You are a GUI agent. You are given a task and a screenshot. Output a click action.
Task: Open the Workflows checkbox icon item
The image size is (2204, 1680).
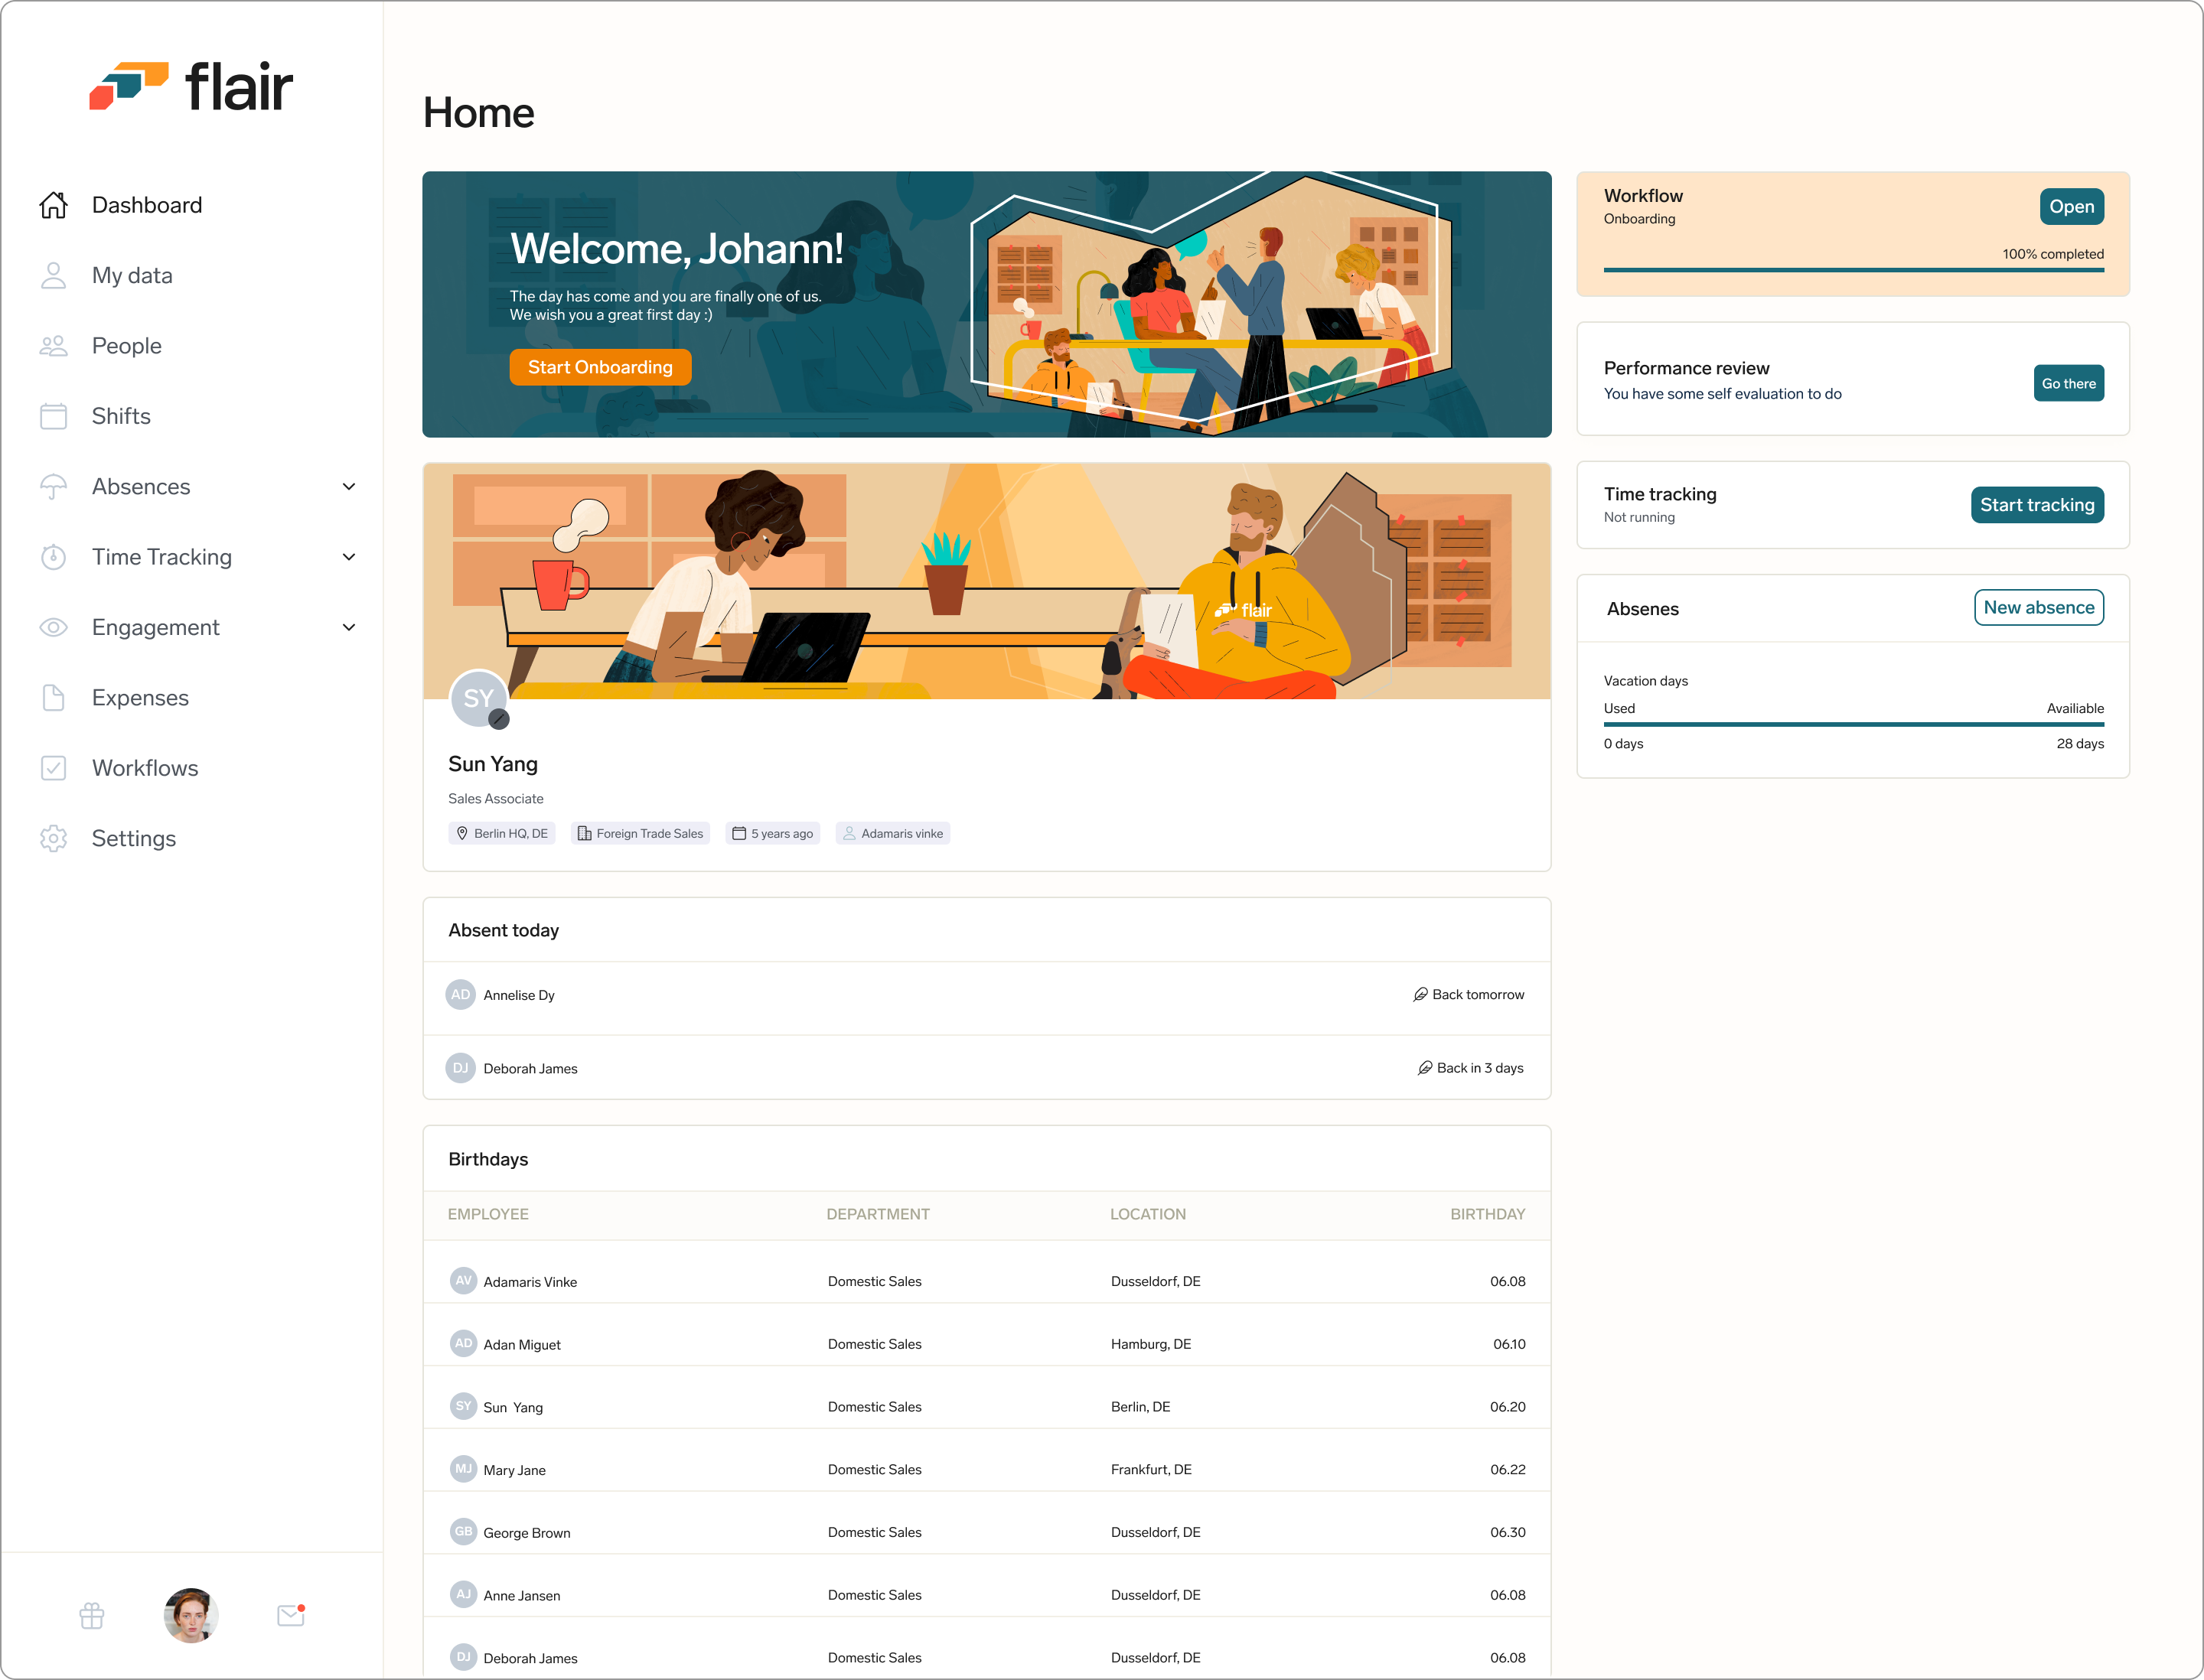(x=54, y=768)
